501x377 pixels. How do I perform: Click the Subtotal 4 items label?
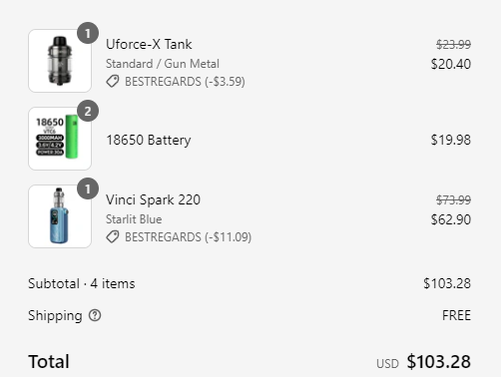coord(82,283)
